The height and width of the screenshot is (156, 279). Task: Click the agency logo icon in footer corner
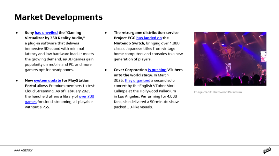point(267,150)
